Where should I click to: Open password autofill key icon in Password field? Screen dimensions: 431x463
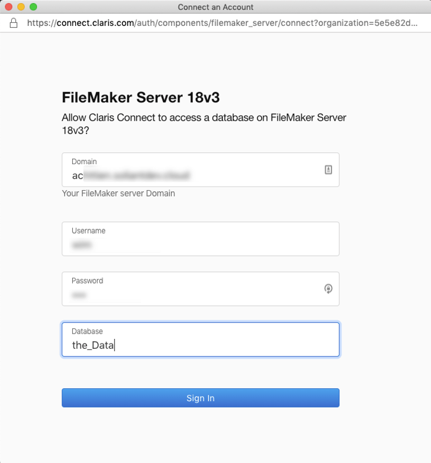point(328,288)
